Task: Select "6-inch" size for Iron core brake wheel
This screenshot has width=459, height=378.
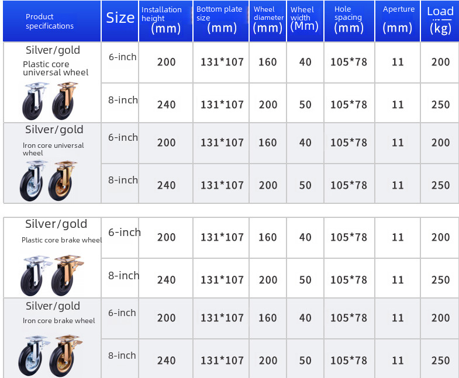Action: [122, 313]
